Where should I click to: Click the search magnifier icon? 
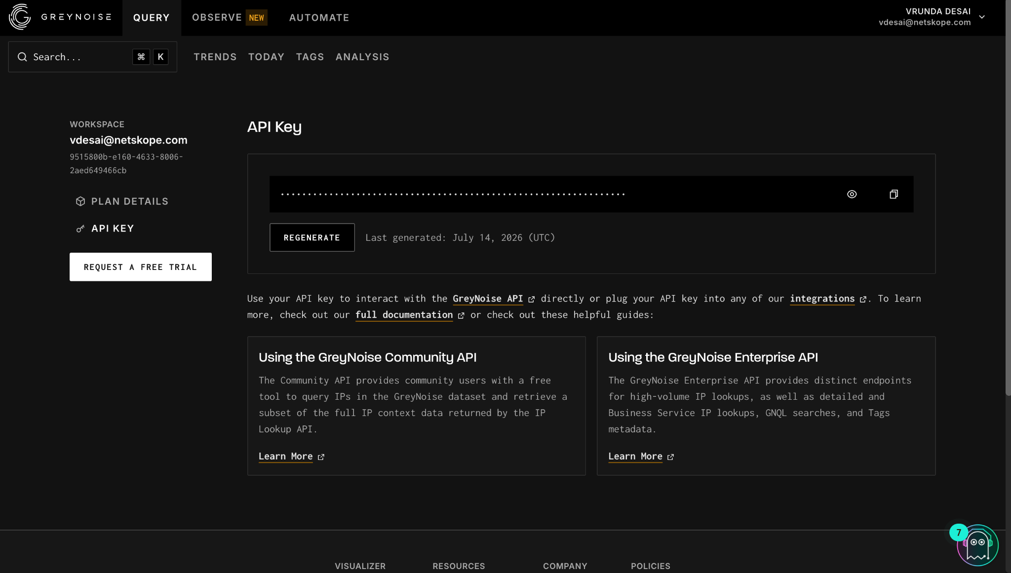click(22, 57)
